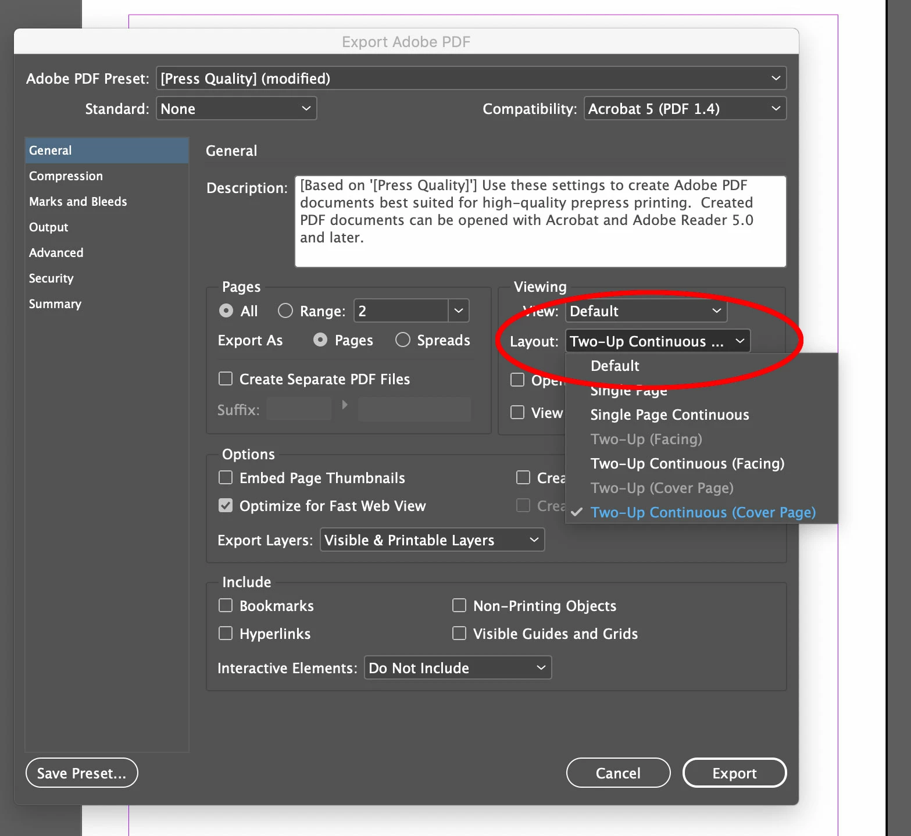Click the Save Preset button

[x=82, y=773]
